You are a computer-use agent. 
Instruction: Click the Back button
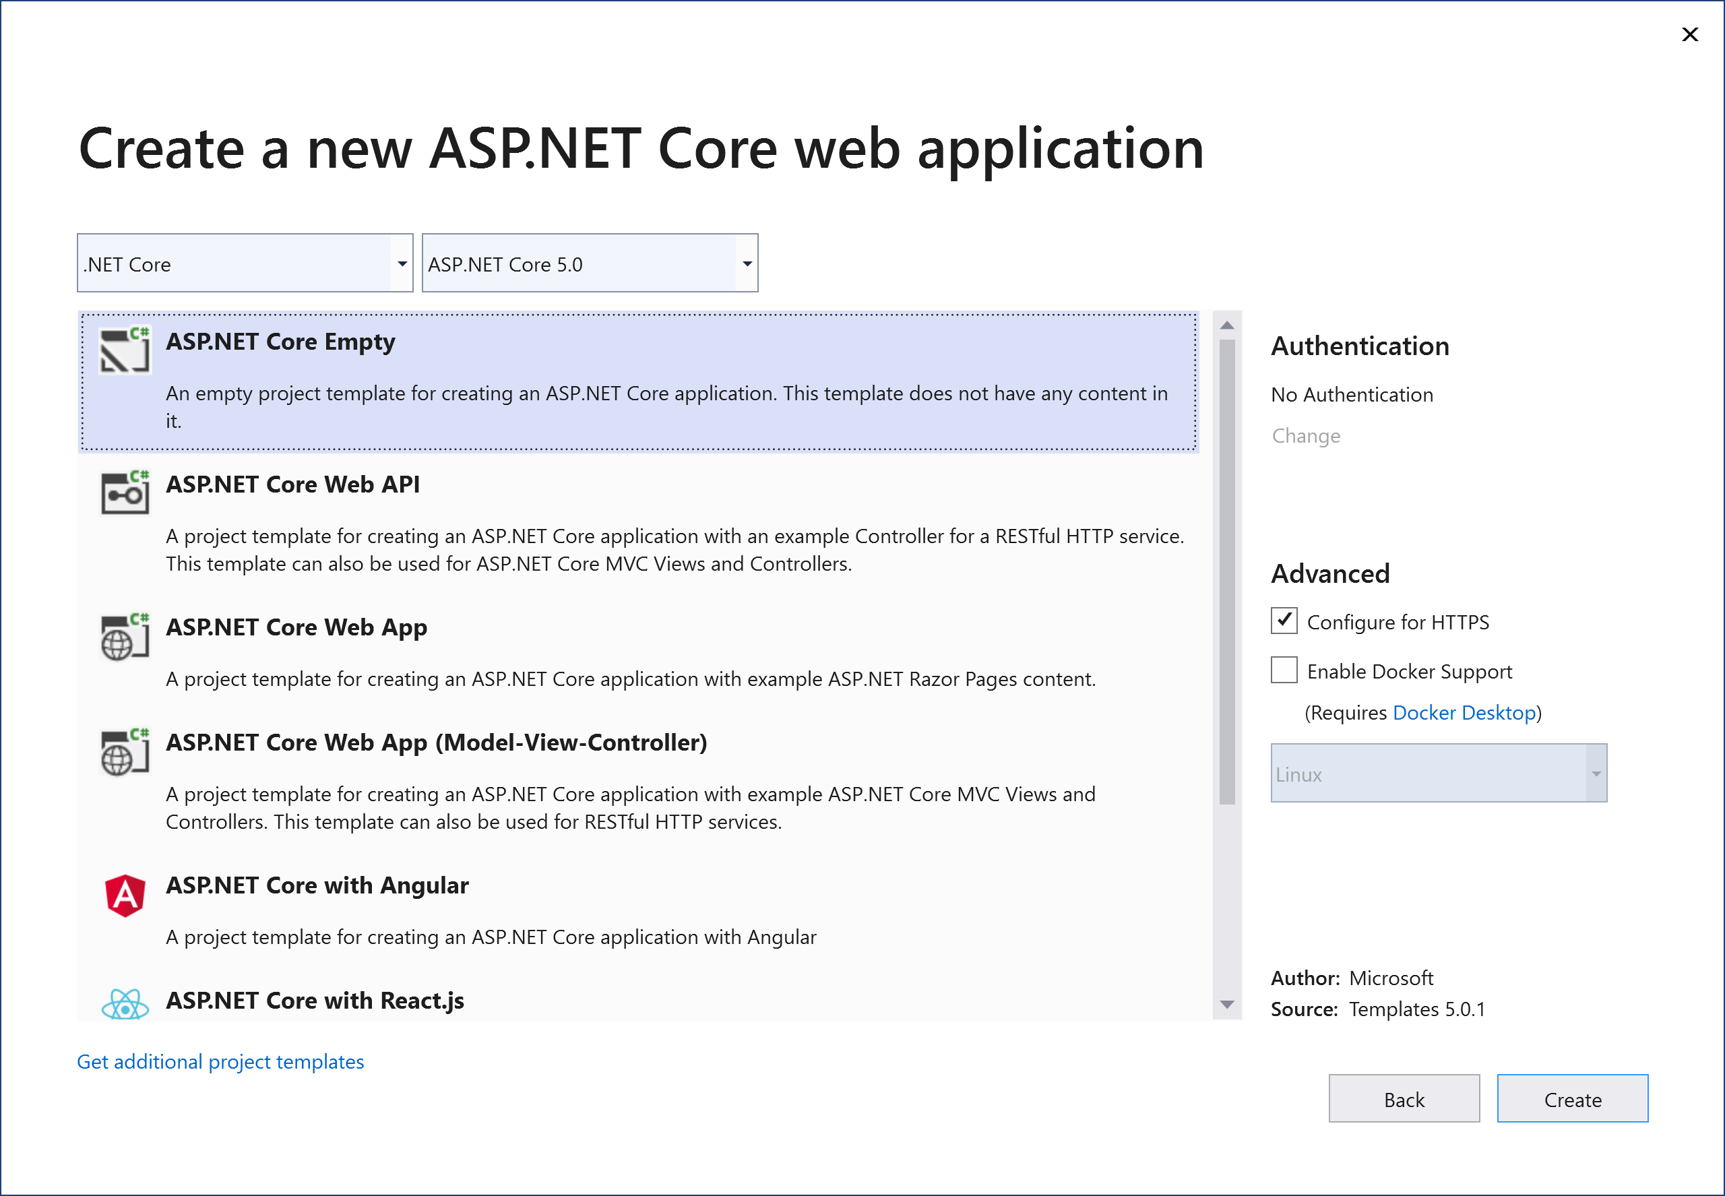(1404, 1098)
